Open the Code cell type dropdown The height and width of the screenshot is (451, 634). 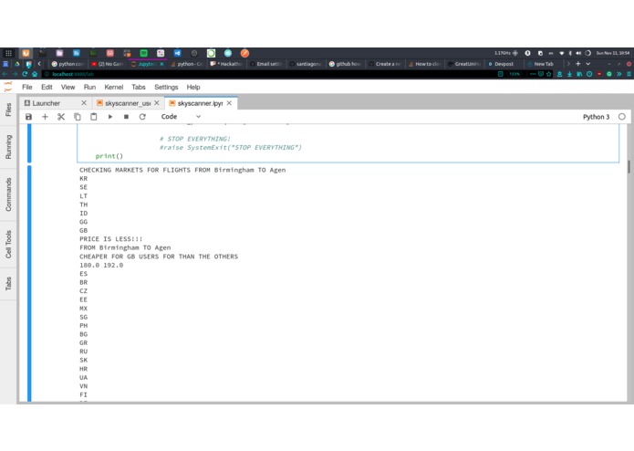pyautogui.click(x=181, y=117)
